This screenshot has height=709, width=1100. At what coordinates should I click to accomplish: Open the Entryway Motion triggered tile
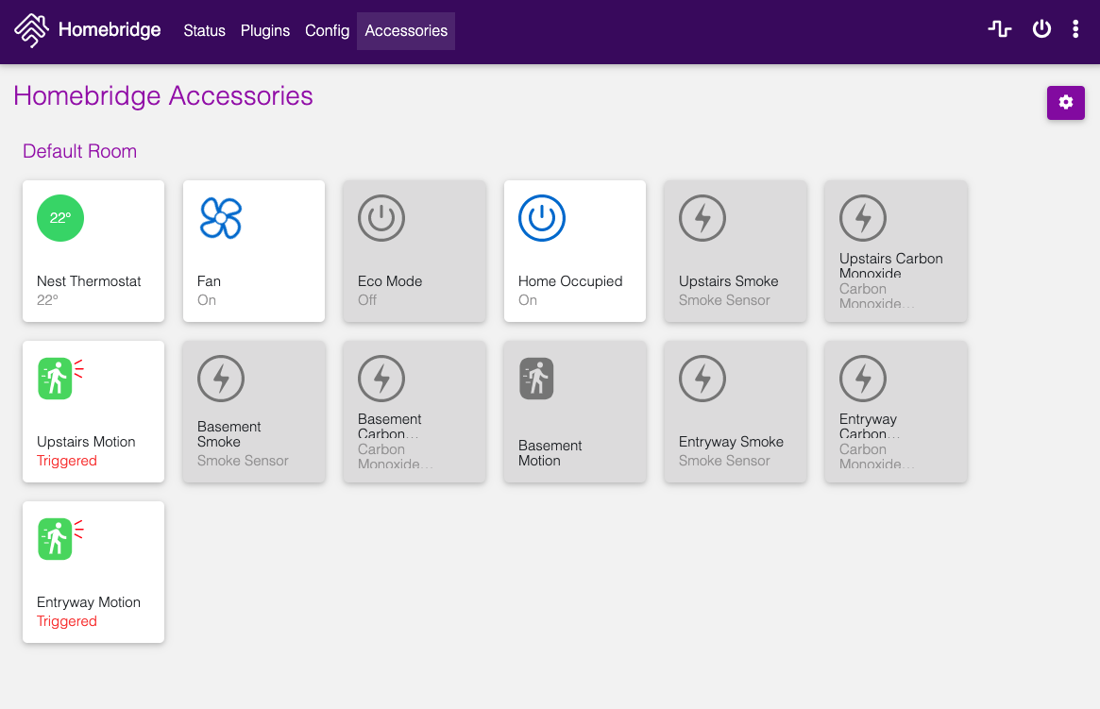[93, 572]
